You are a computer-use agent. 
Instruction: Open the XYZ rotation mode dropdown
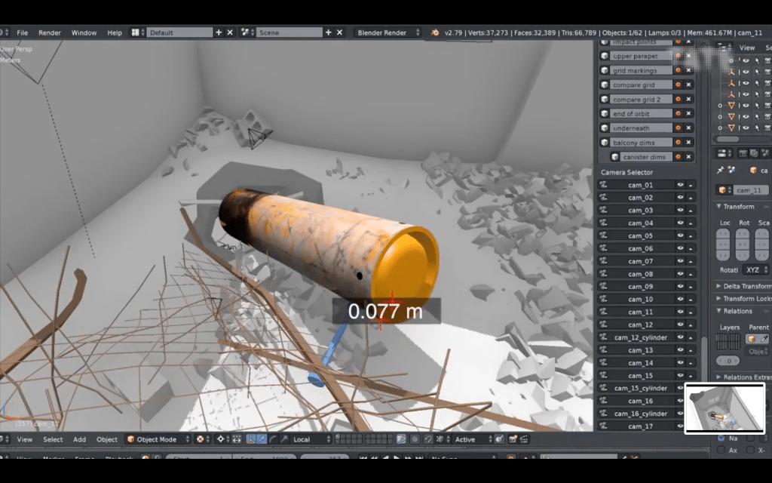(755, 269)
